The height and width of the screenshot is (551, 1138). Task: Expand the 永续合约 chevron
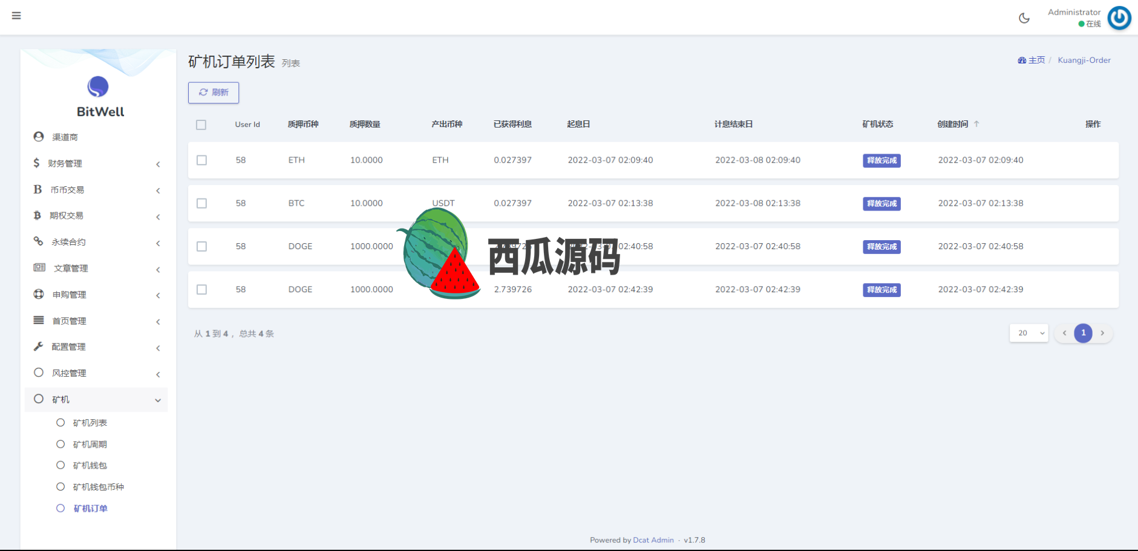158,243
